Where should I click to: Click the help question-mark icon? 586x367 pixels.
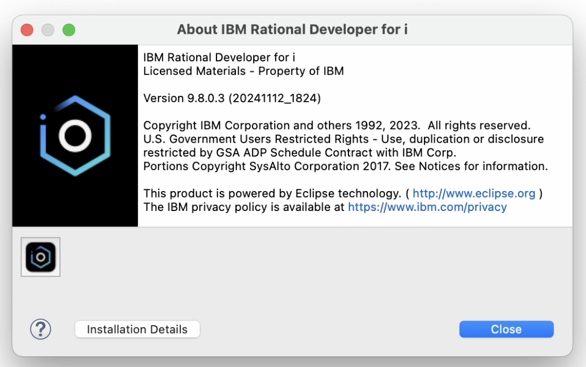tap(40, 329)
